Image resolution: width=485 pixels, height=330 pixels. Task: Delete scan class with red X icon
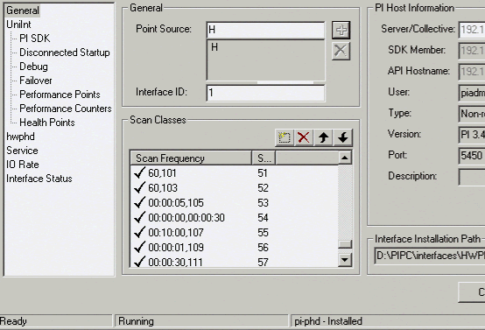coord(304,137)
